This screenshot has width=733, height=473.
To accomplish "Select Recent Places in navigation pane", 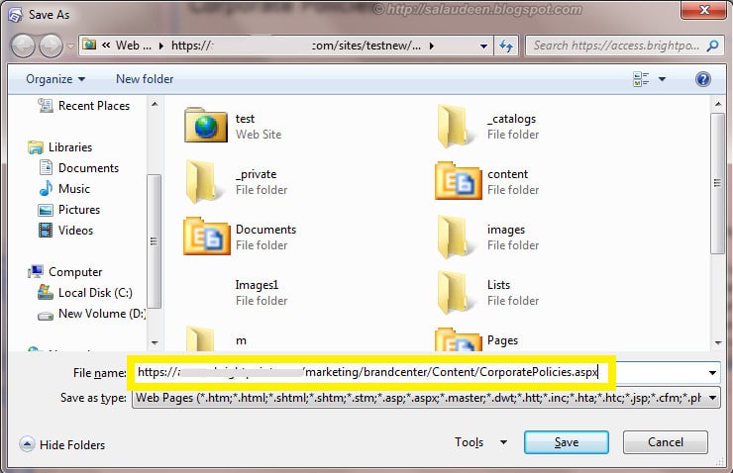I will click(84, 106).
